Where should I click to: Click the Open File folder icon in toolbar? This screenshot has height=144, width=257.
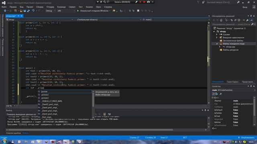(21, 11)
